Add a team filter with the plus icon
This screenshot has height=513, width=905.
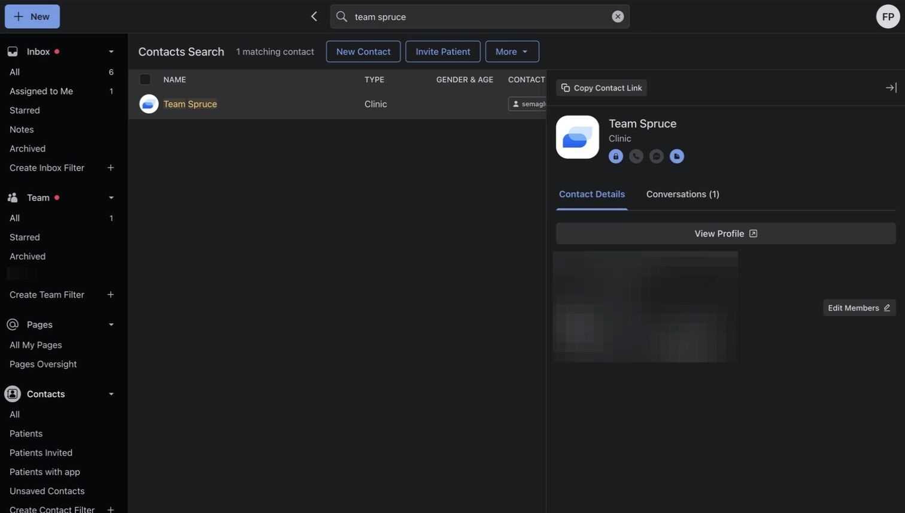111,295
